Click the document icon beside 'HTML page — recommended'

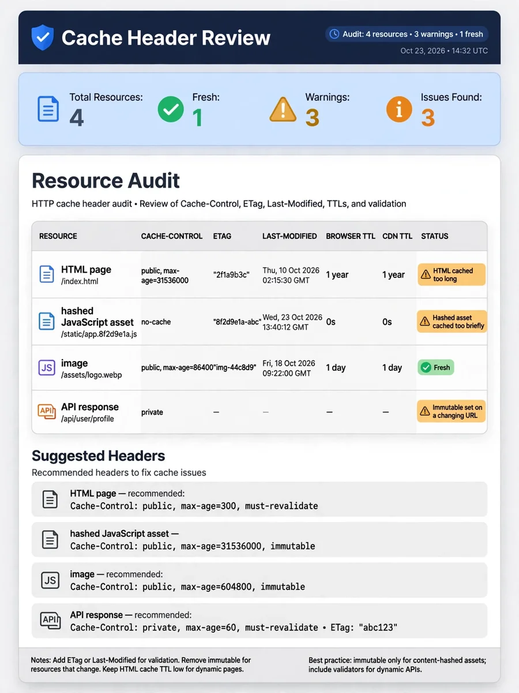coord(50,500)
